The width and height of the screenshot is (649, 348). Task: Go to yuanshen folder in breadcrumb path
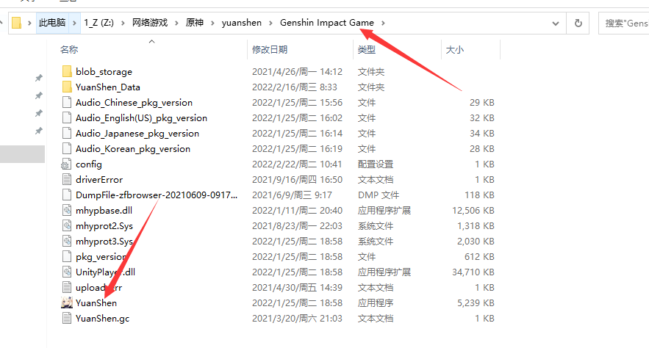click(241, 23)
